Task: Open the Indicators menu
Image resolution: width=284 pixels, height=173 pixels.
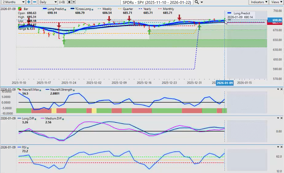Action: click(259, 2)
